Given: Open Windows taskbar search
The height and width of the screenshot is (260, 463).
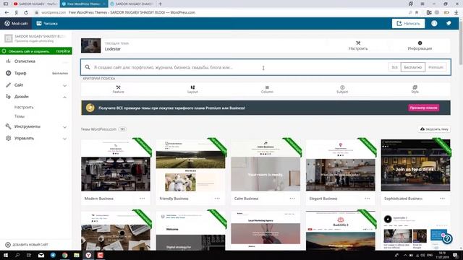Looking at the screenshot, I should coord(17,255).
